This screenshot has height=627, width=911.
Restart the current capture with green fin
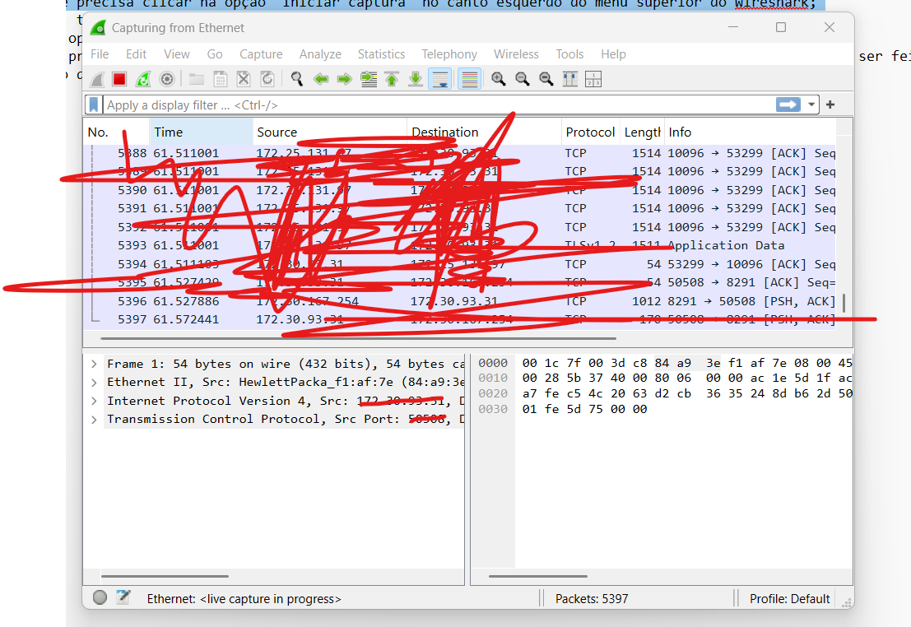(143, 79)
